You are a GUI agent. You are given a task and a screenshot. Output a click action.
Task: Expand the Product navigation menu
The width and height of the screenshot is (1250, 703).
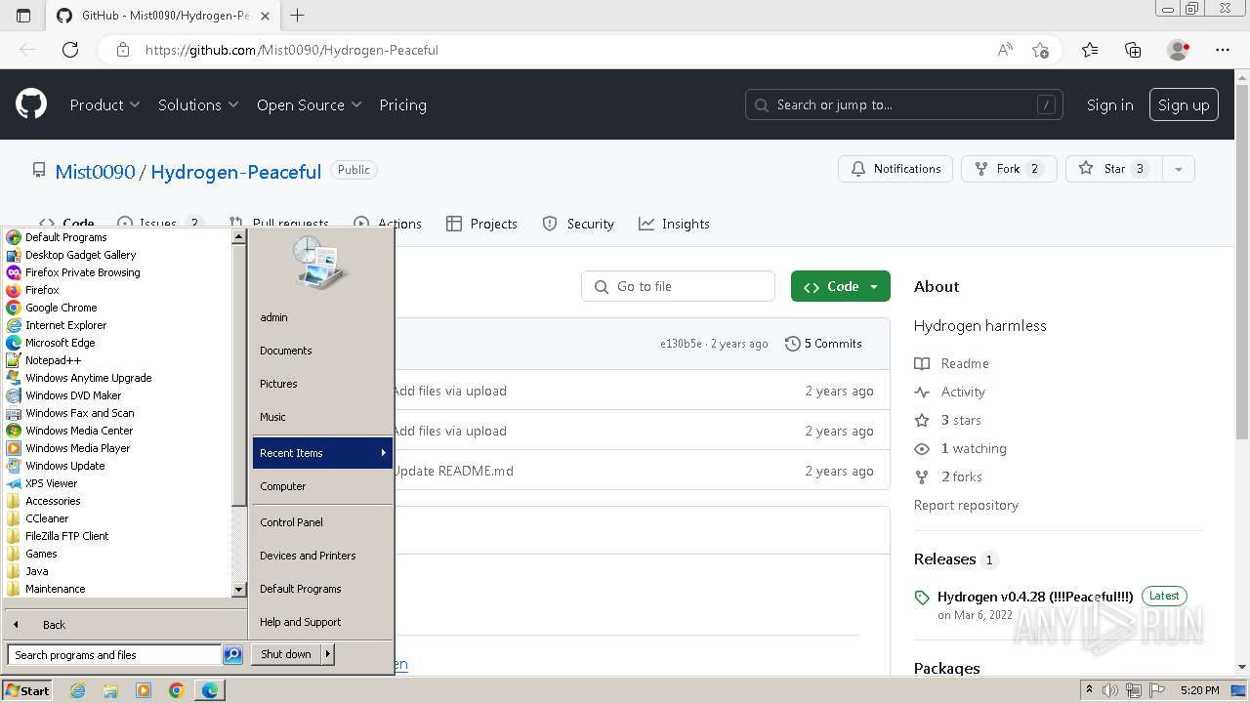pyautogui.click(x=104, y=104)
